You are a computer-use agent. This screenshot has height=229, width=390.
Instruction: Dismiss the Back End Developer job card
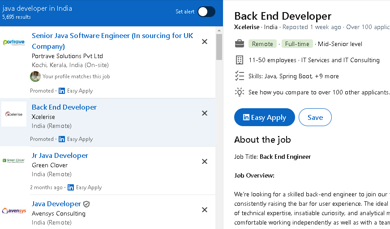pyautogui.click(x=205, y=113)
